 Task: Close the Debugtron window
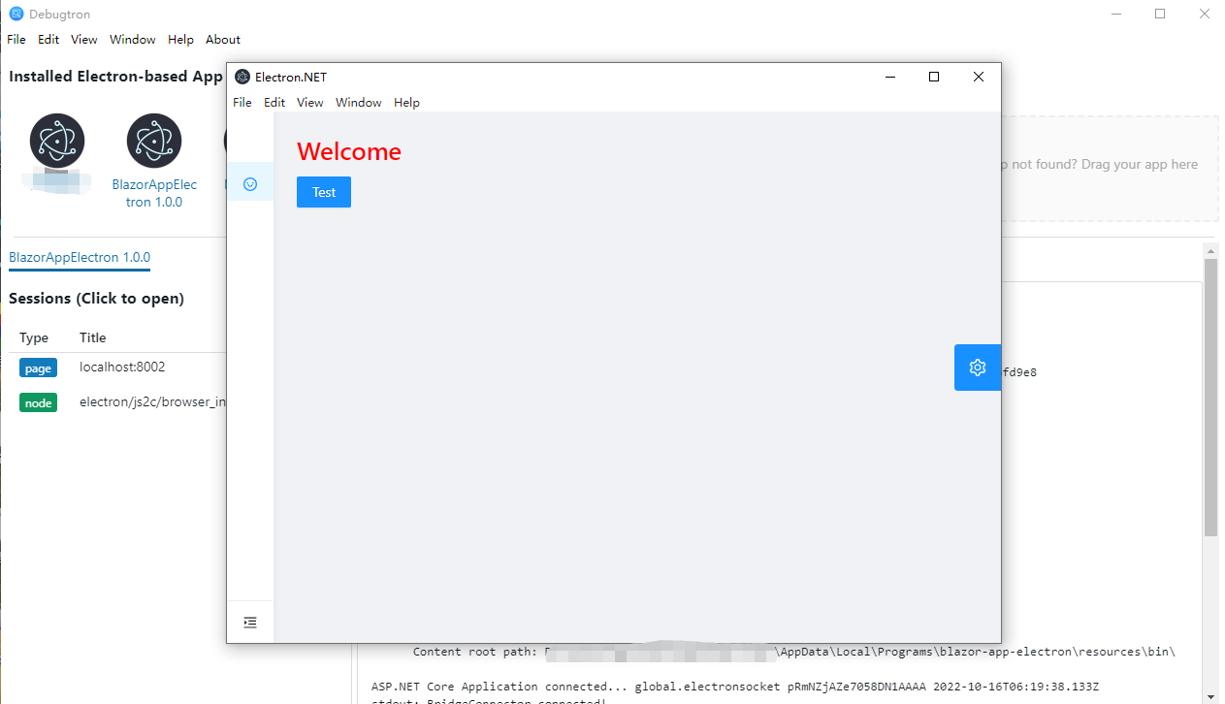pyautogui.click(x=1204, y=14)
